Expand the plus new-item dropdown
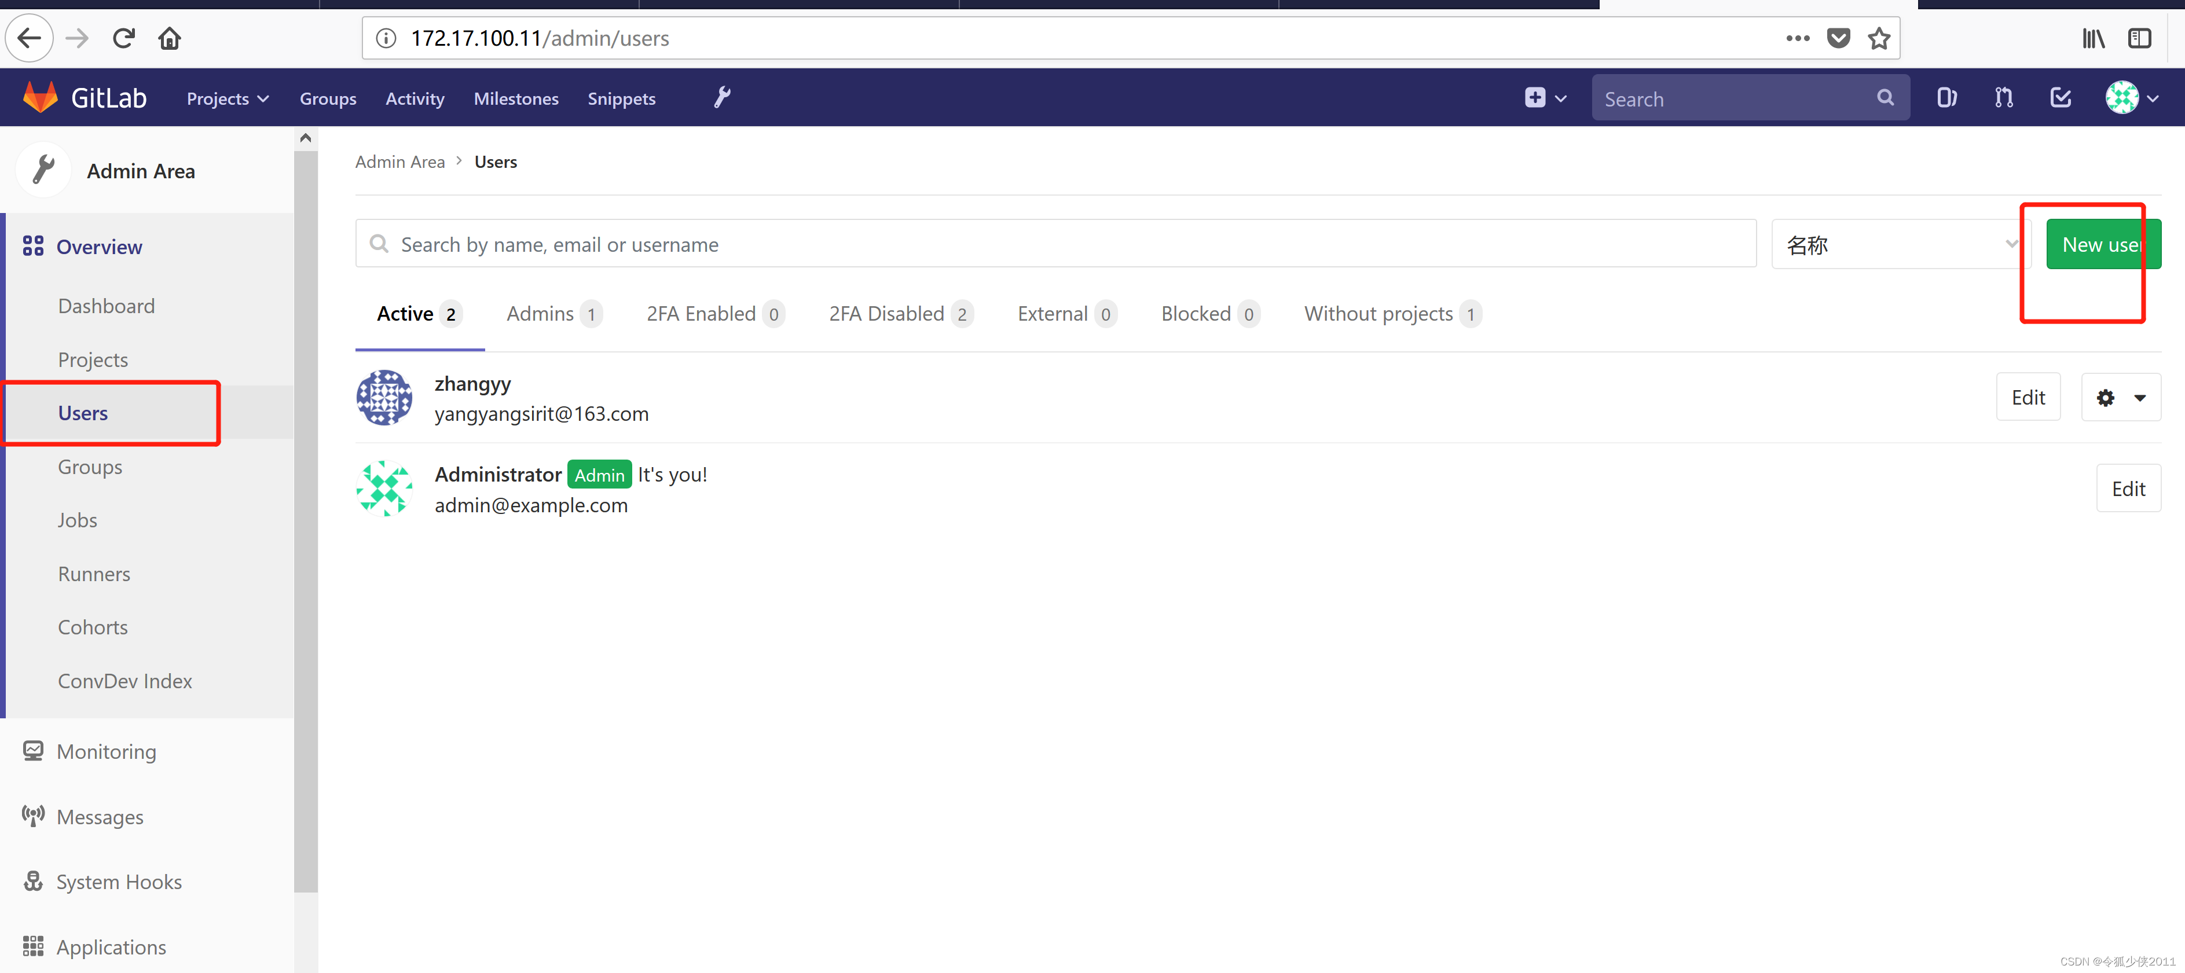Screen dimensions: 2185x973 tap(1545, 98)
